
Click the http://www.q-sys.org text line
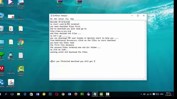pos(61,31)
